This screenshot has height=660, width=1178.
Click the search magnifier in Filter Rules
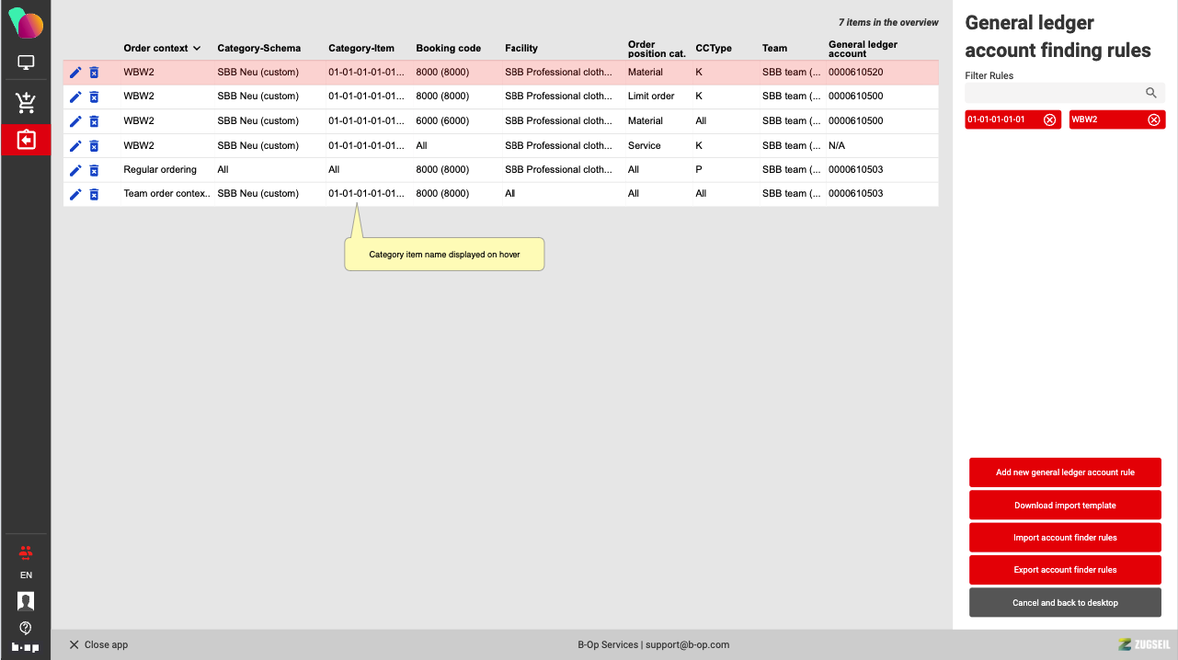1150,93
